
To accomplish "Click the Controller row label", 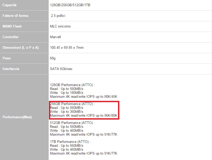I will coord(11,37).
